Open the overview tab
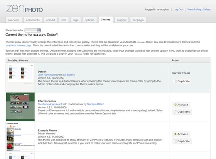This screenshot has height=159, width=216. pos(13,20)
